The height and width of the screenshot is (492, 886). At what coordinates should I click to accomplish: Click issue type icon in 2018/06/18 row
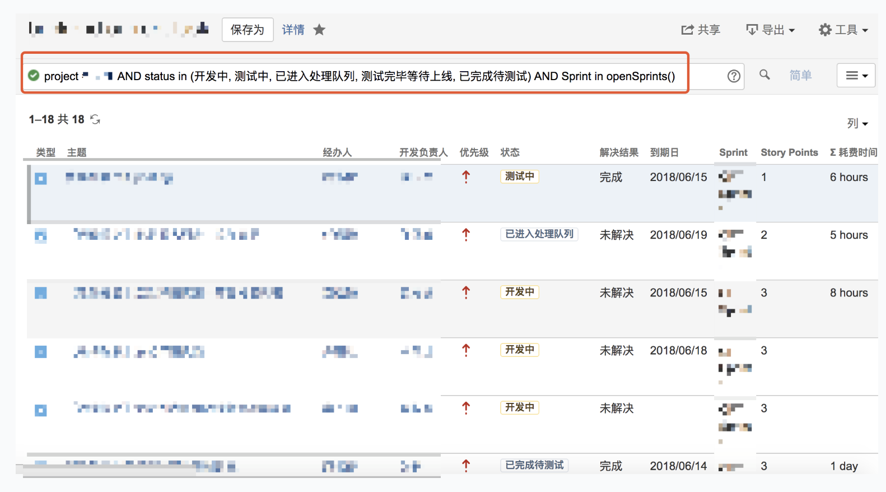[41, 352]
